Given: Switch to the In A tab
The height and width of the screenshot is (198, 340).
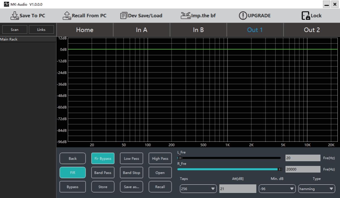Looking at the screenshot, I should coord(141,30).
